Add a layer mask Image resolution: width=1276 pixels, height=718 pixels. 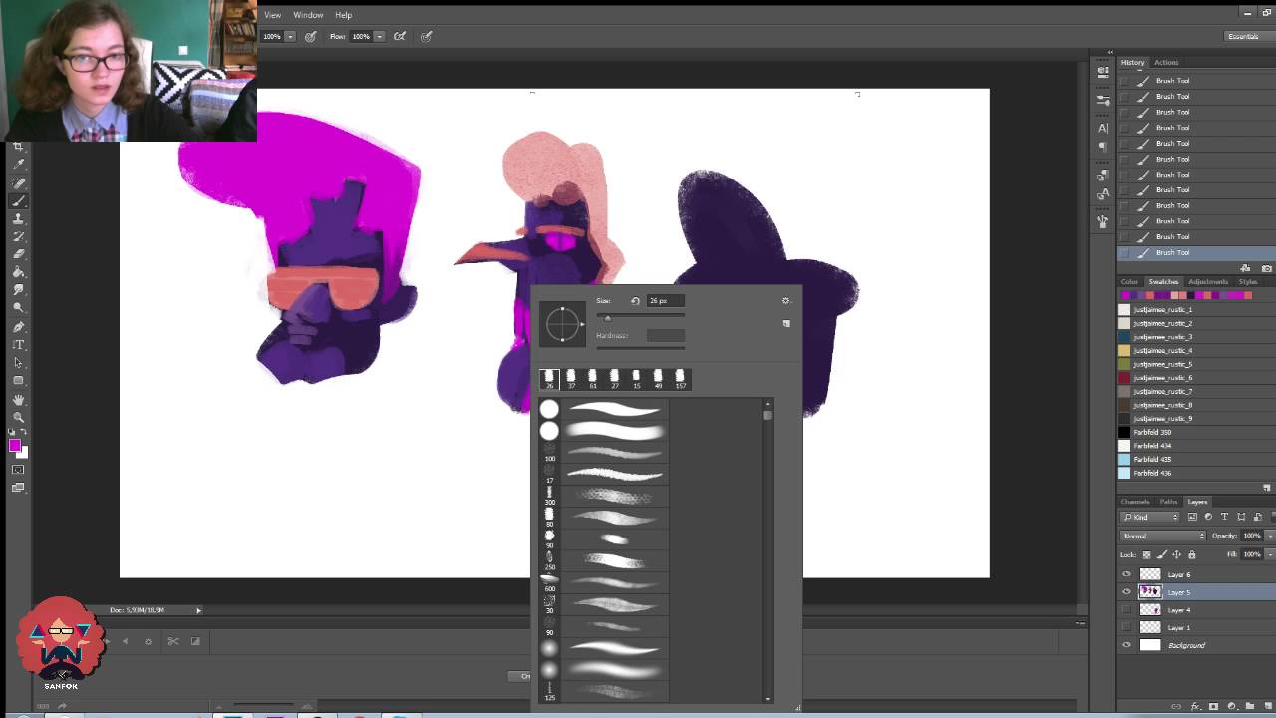coord(1213,706)
